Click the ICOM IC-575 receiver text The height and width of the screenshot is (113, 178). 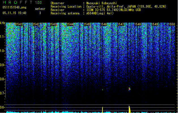click(x=114, y=10)
